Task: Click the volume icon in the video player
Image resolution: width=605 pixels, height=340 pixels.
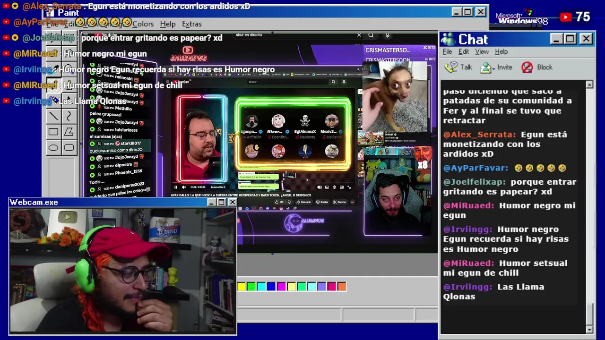Action: click(x=184, y=187)
